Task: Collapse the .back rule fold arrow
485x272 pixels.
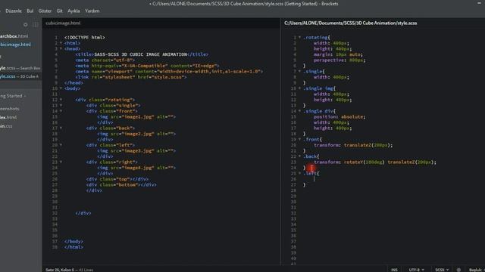Action: pyautogui.click(x=299, y=156)
